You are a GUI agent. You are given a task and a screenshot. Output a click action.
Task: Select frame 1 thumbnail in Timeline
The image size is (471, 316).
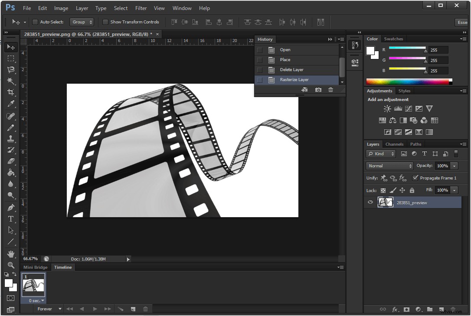(33, 285)
